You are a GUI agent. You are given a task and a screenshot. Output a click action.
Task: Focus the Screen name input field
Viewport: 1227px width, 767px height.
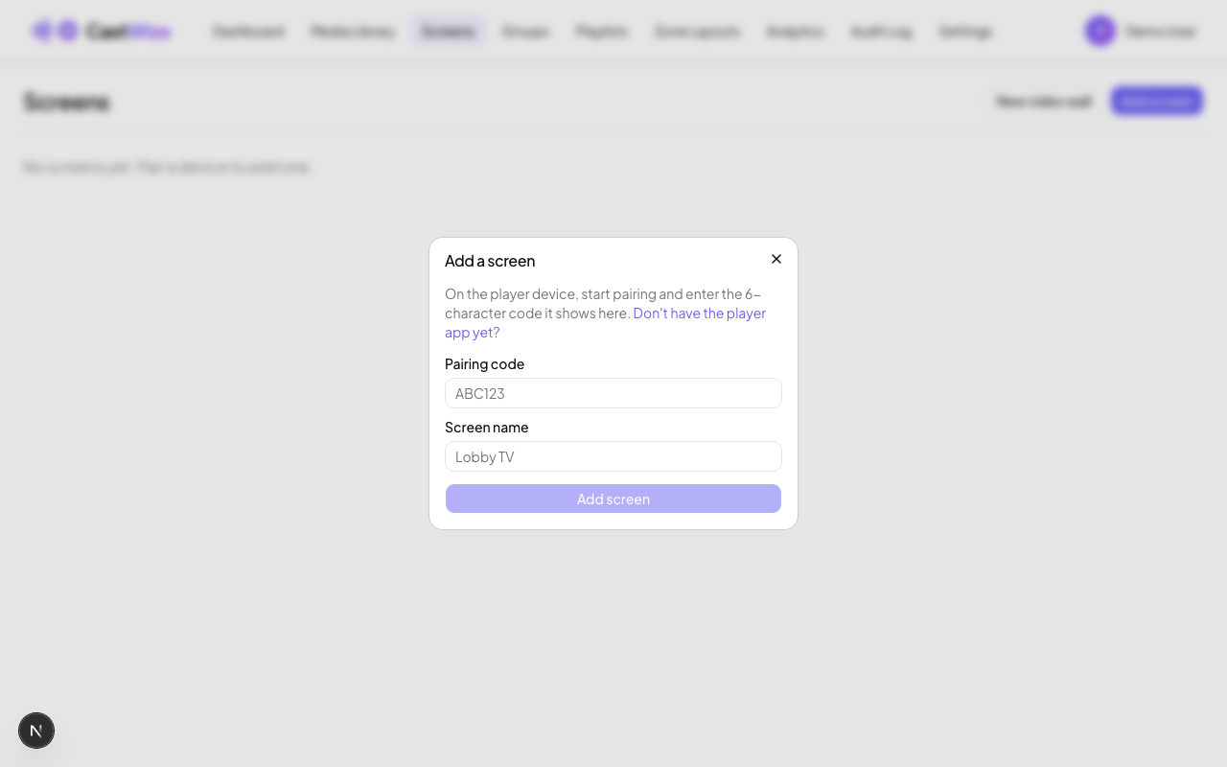coord(613,456)
